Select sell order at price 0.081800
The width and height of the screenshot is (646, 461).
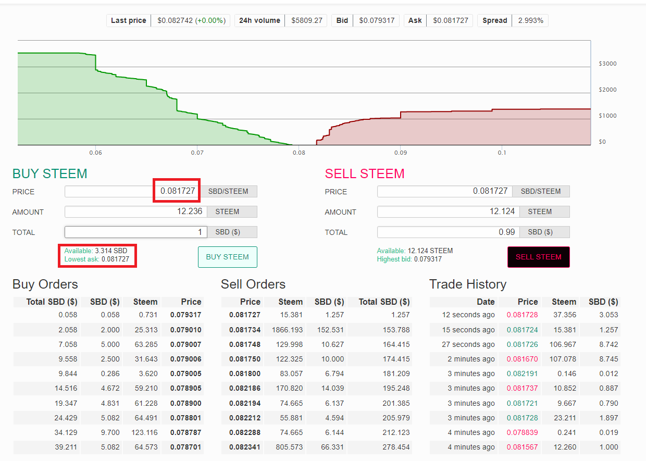(x=316, y=373)
